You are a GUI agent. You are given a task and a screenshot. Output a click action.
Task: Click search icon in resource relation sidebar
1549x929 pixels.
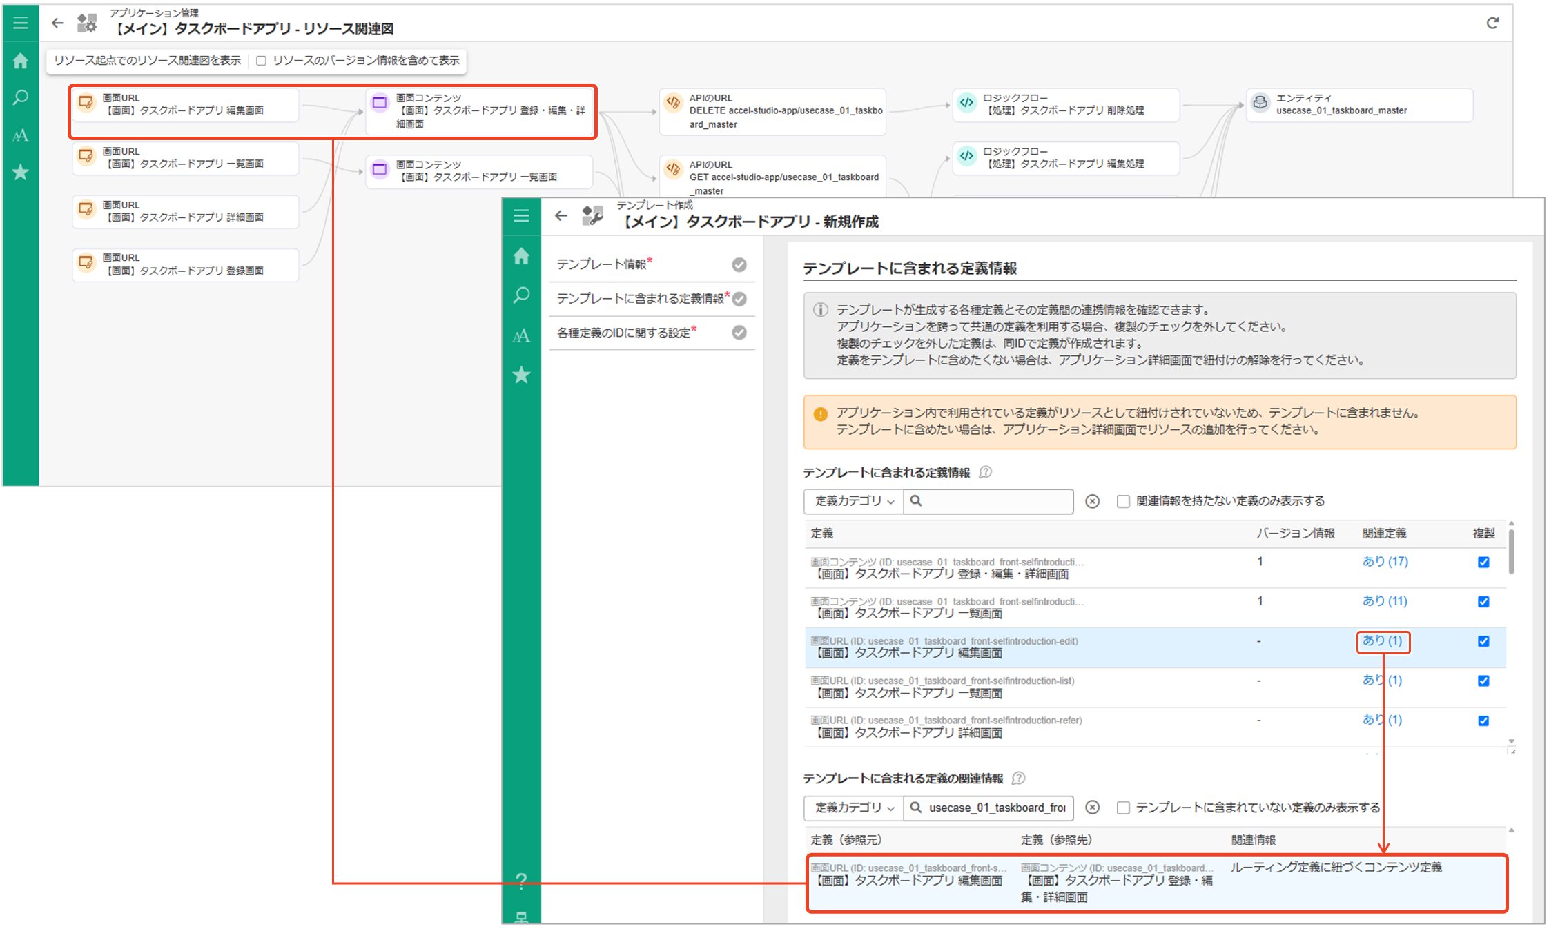(x=21, y=97)
